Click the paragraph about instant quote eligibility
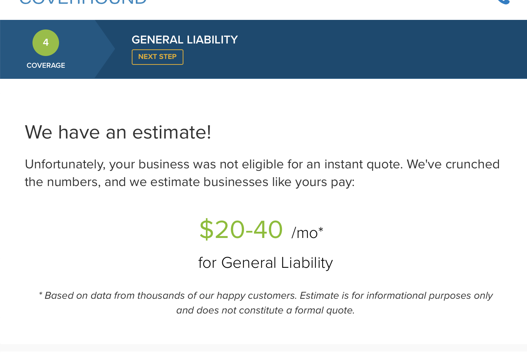The width and height of the screenshot is (527, 361). (262, 173)
